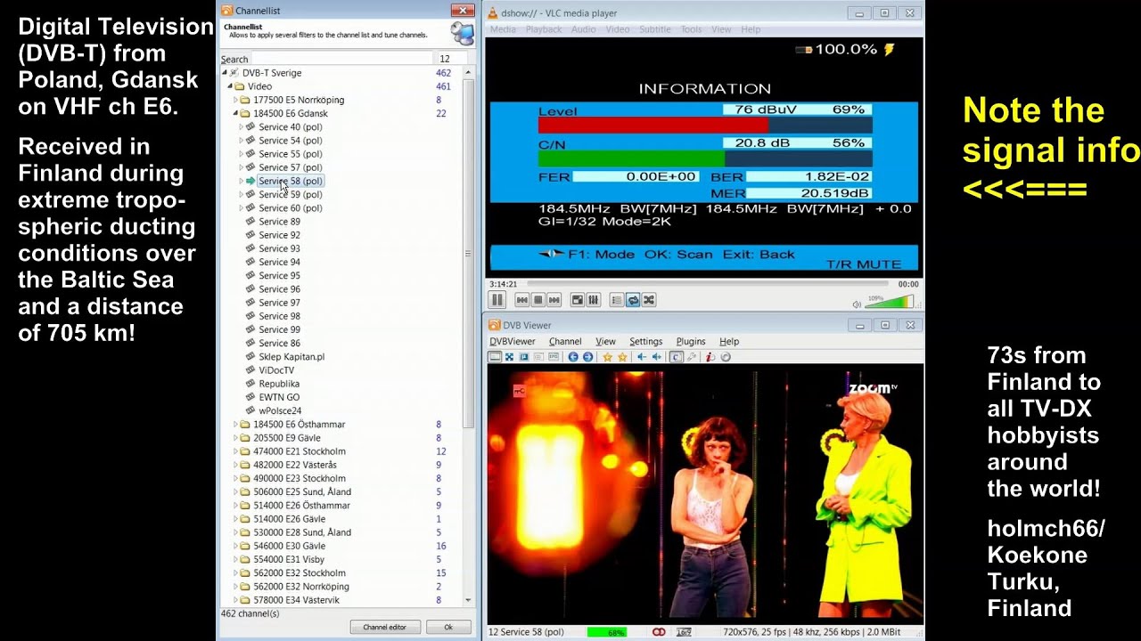Toggle VLC random shuffle mode

pyautogui.click(x=649, y=300)
